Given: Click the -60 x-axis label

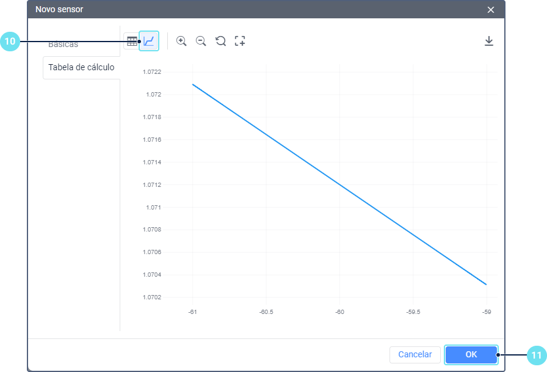Looking at the screenshot, I should click(x=340, y=312).
